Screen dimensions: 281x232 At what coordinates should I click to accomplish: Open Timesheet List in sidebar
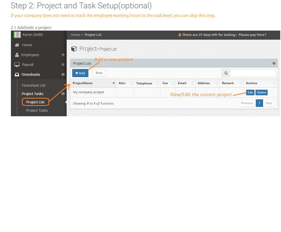point(34,85)
